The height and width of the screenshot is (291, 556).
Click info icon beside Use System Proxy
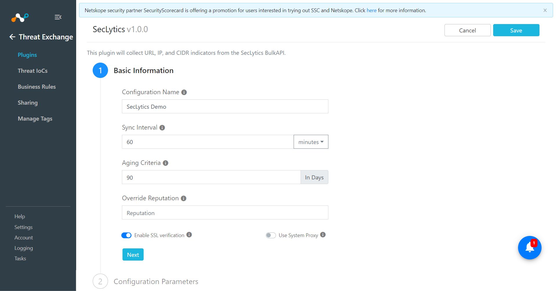[323, 235]
